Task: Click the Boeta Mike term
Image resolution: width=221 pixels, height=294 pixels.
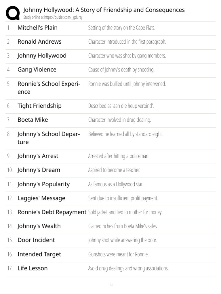Action: pos(33,120)
